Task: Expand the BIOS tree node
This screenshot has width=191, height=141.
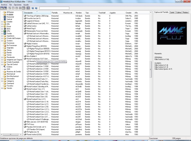Action: (x=2, y=29)
